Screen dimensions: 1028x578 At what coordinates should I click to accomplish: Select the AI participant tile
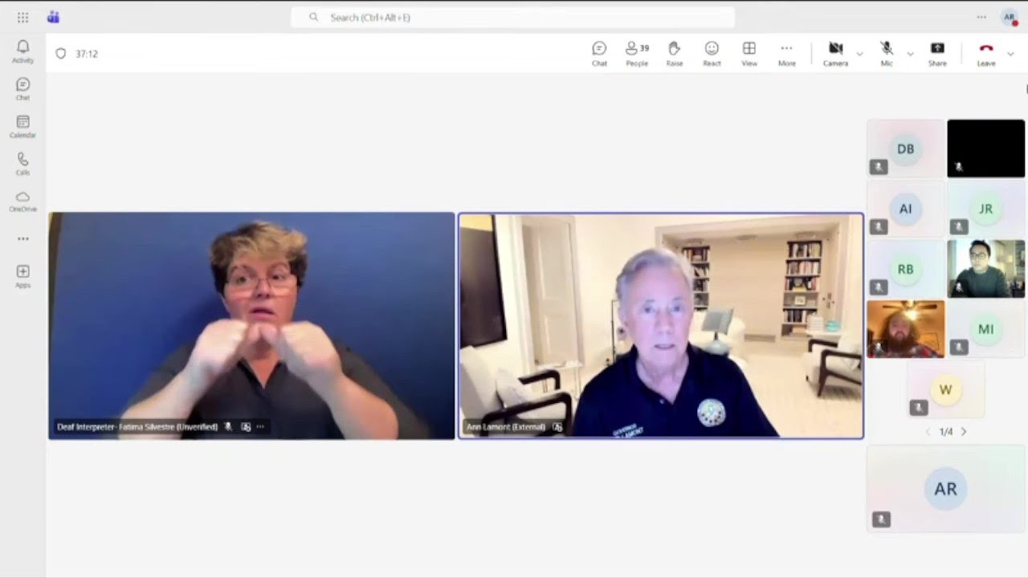906,209
